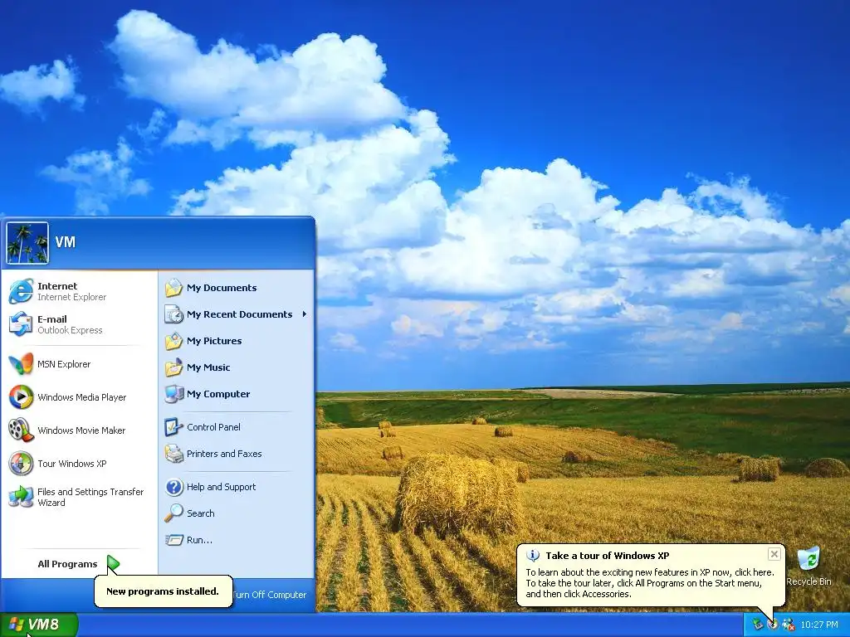Image resolution: width=850 pixels, height=637 pixels.
Task: Open Windows Messenger tray icon
Action: click(789, 625)
